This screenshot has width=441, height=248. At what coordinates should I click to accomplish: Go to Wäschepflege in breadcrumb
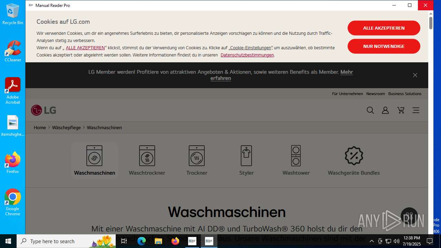(x=66, y=127)
